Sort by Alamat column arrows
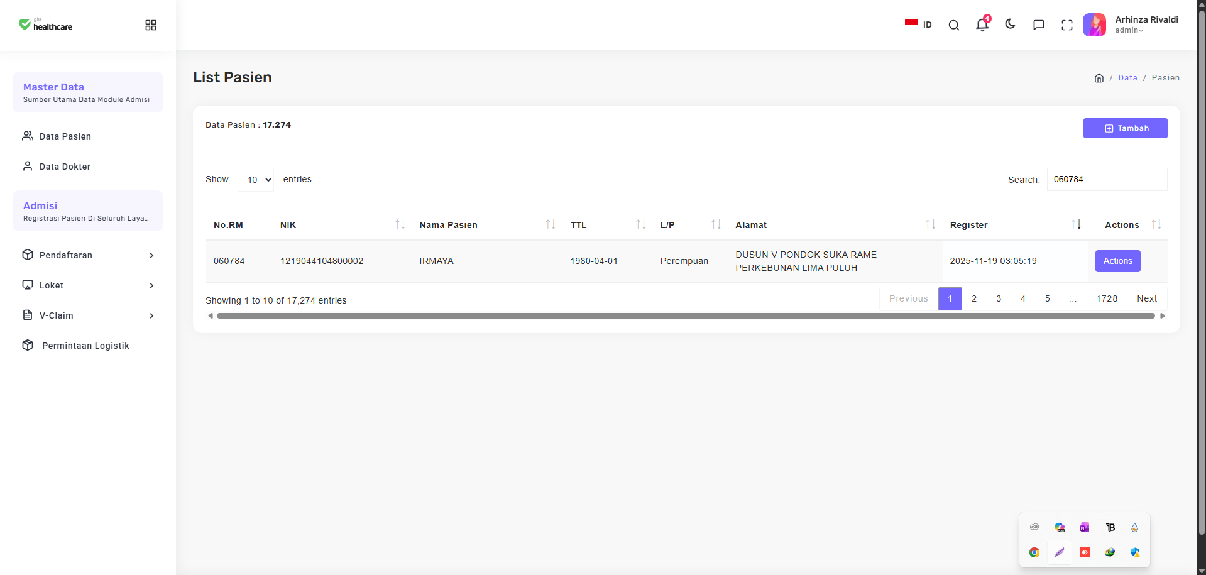 coord(930,224)
